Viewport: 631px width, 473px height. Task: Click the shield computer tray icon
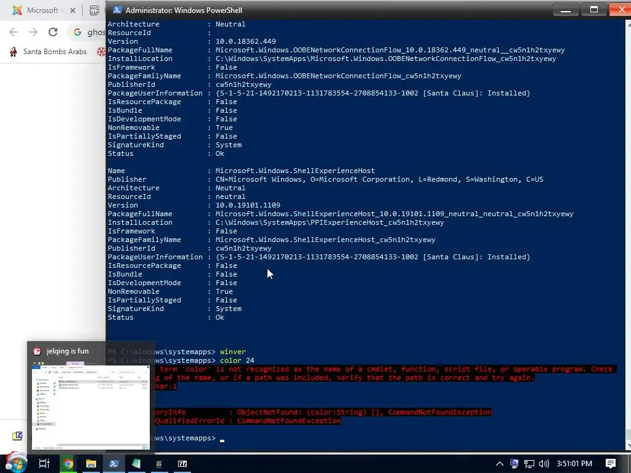click(514, 464)
